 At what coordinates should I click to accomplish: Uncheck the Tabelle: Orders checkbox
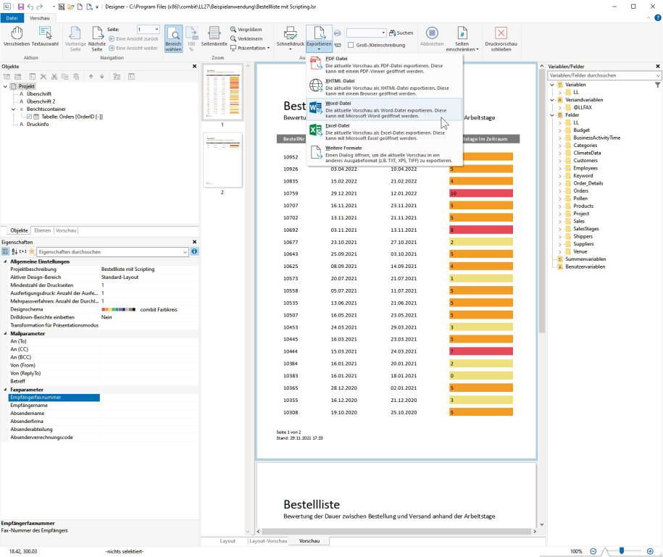coord(29,117)
